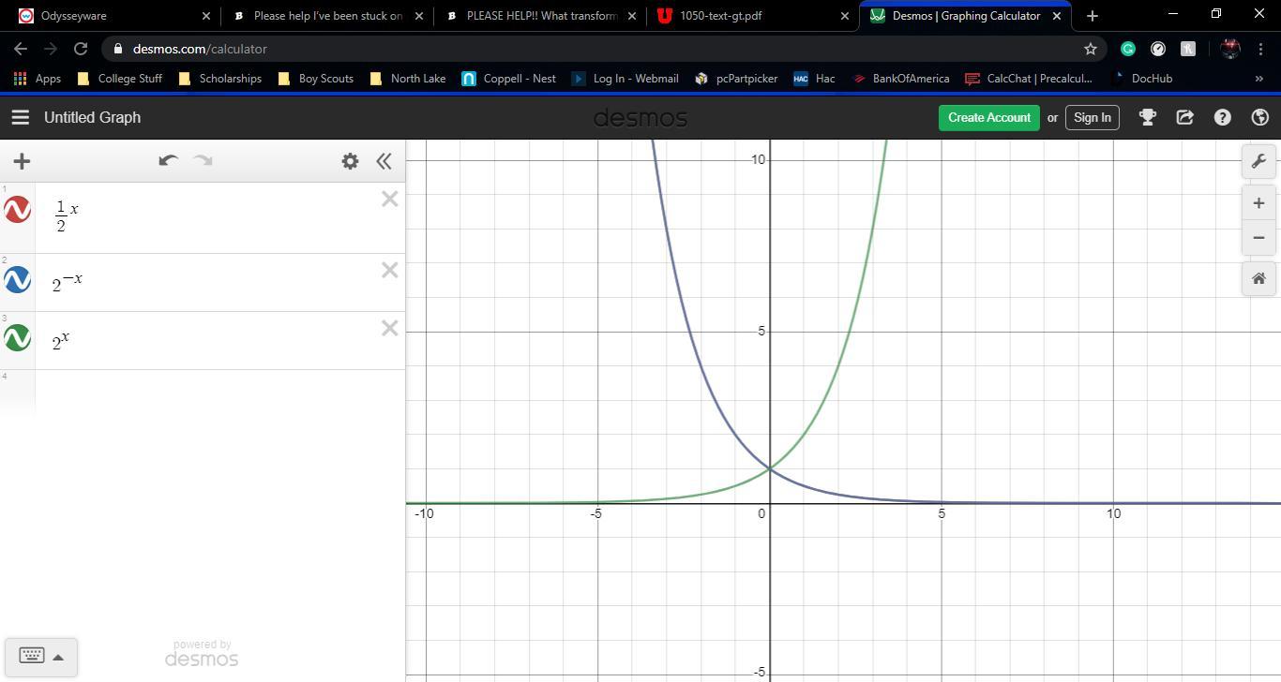Close the Odysseyware tab
This screenshot has width=1281, height=682.
coord(206,16)
